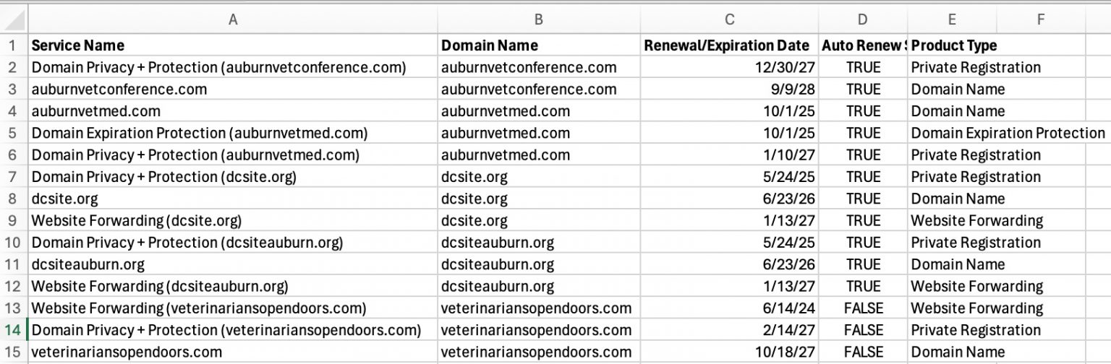Image resolution: width=1111 pixels, height=364 pixels.
Task: Click the Service Name header cell
Action: (78, 45)
